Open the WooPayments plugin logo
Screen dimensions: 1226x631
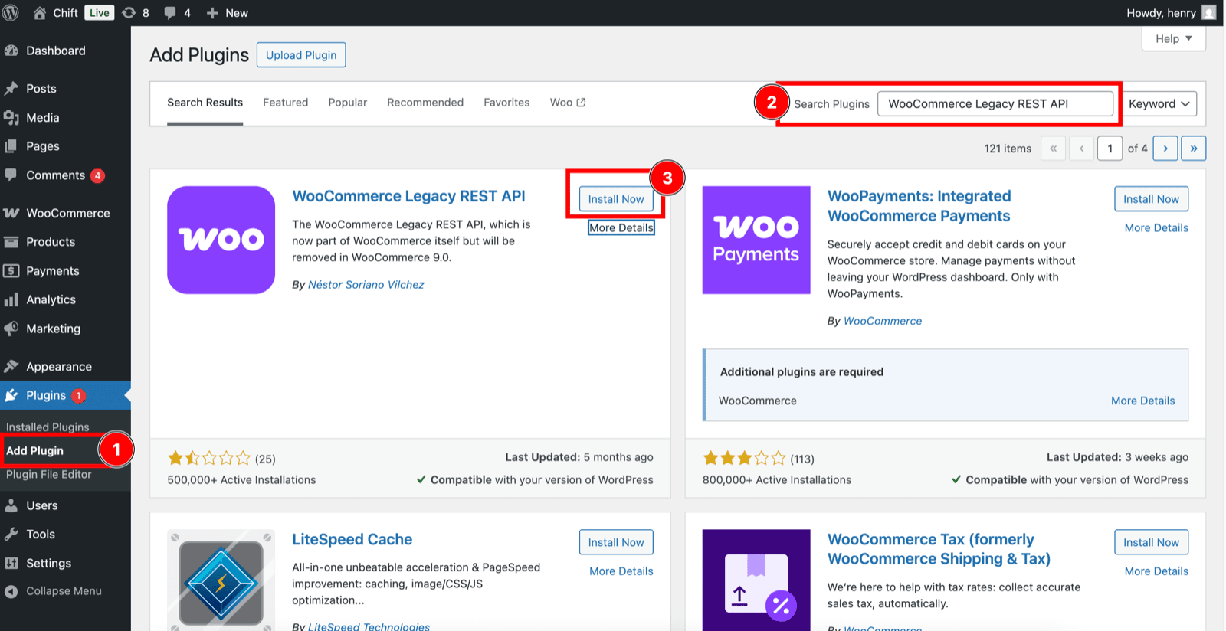click(x=756, y=240)
